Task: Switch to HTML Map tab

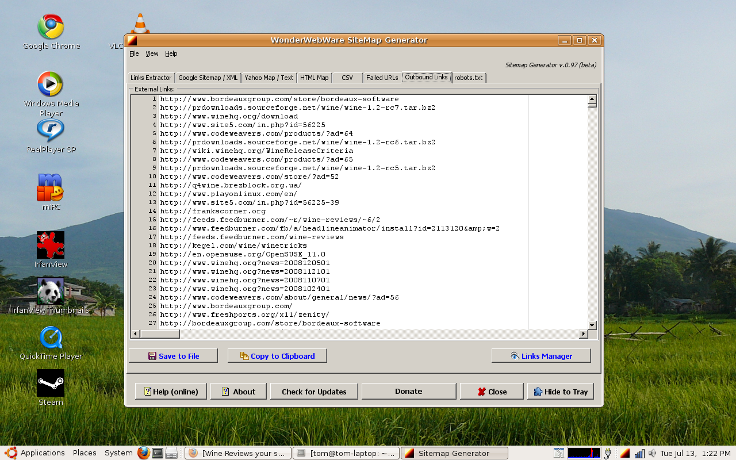Action: pyautogui.click(x=315, y=78)
